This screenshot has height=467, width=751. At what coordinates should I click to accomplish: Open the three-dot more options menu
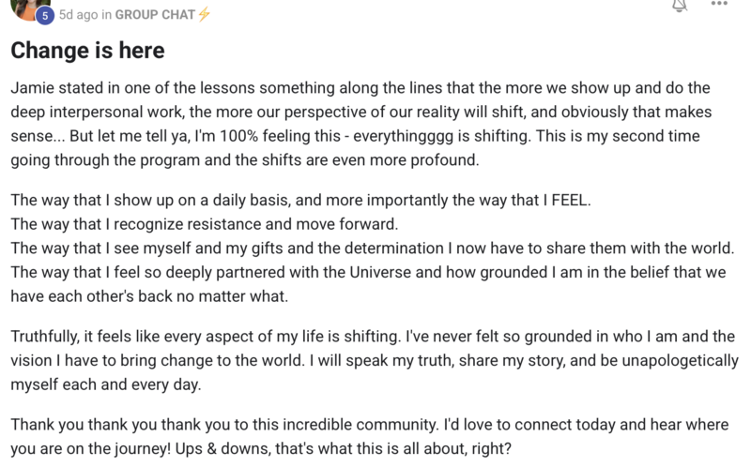pos(719,4)
